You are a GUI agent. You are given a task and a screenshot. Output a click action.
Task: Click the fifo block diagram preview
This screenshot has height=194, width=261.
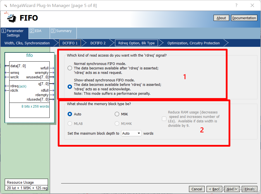click(x=29, y=86)
